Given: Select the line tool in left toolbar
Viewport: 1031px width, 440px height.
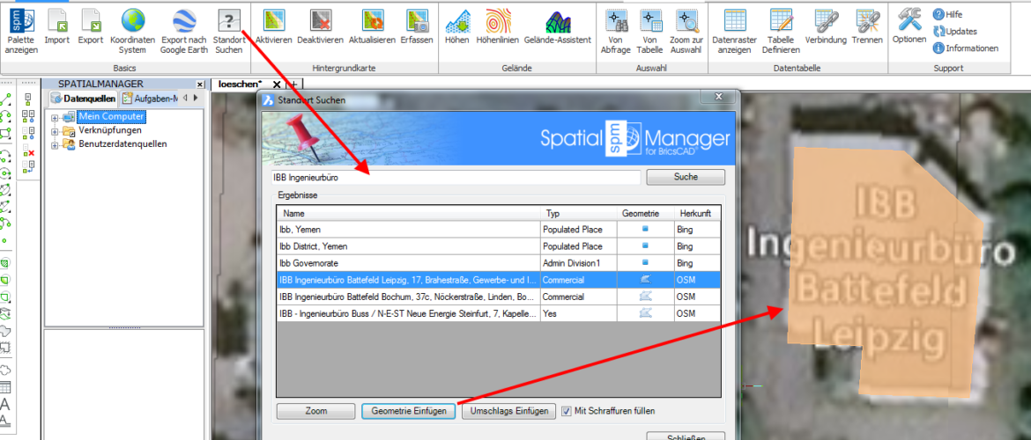Looking at the screenshot, I should (x=6, y=99).
